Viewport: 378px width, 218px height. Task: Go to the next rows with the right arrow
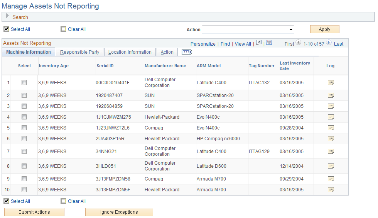pos(329,43)
